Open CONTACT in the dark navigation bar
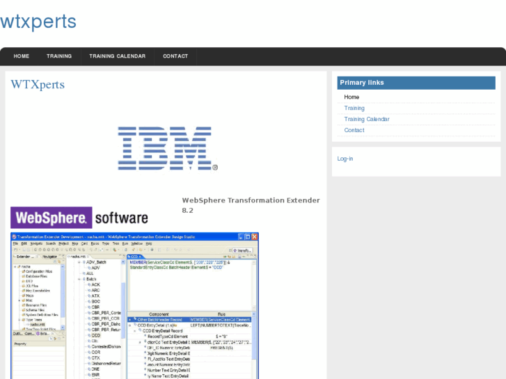Screen dimensions: 506x379 [175, 56]
